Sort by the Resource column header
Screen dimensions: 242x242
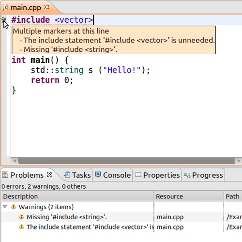(x=189, y=197)
